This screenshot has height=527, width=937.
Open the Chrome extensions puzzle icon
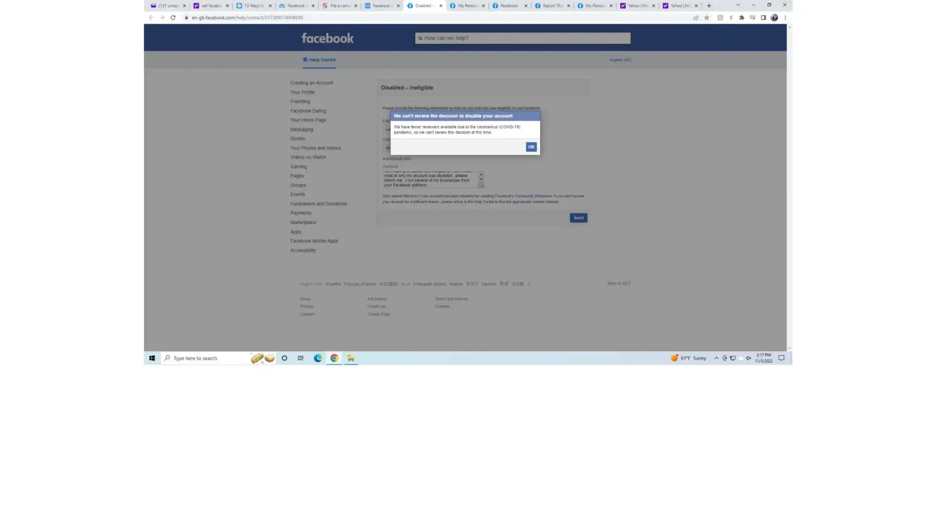[741, 17]
